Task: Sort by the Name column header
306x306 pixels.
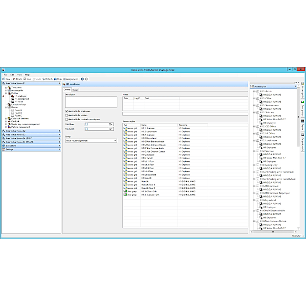Action: (x=159, y=125)
